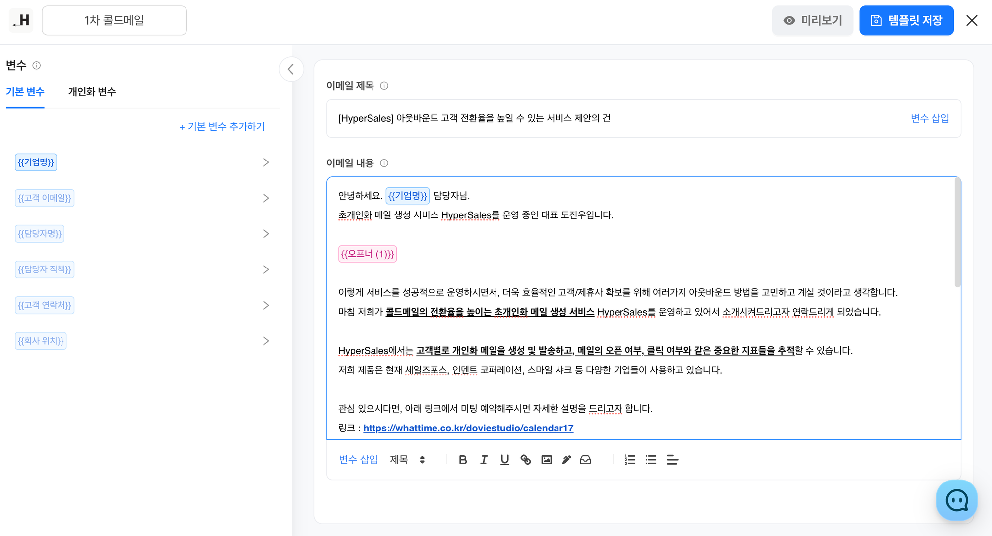Click the numbered list icon
Image resolution: width=992 pixels, height=536 pixels.
point(630,460)
